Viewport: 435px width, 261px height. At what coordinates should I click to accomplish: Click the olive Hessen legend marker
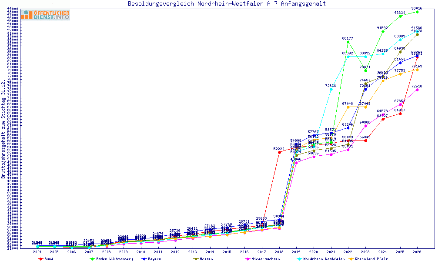point(196,259)
